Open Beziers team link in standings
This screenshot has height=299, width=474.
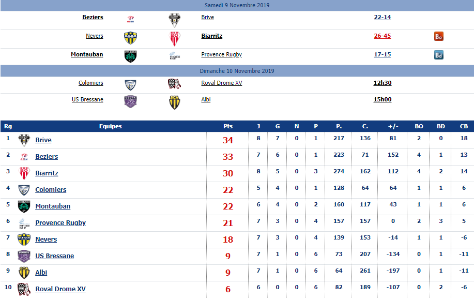tap(47, 156)
